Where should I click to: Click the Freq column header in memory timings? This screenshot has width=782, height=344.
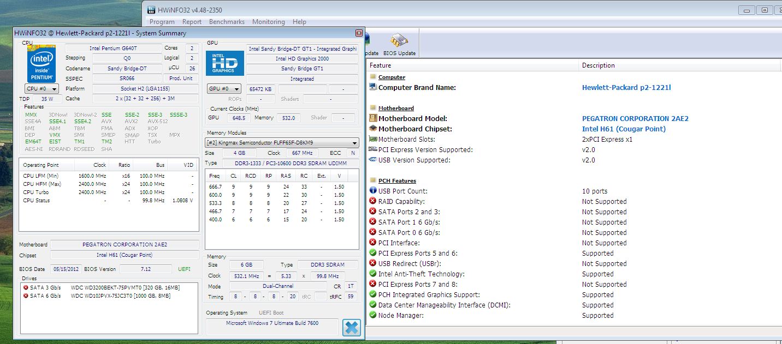point(215,176)
